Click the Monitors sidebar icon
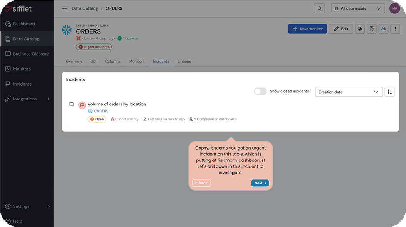 pos(8,69)
